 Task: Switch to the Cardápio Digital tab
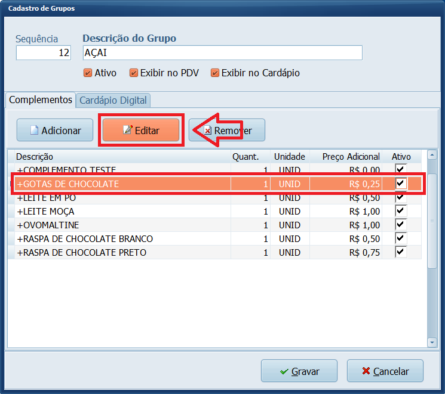click(113, 101)
